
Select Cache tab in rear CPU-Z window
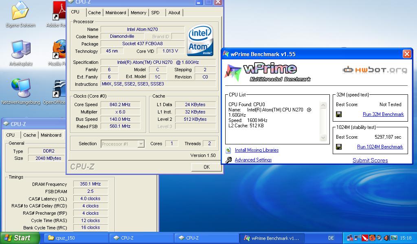coord(29,135)
